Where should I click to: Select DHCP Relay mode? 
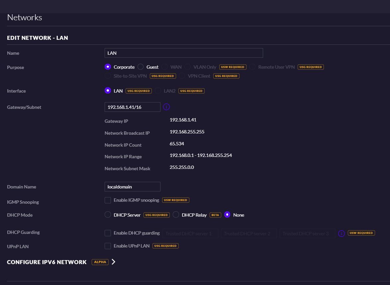click(x=176, y=215)
